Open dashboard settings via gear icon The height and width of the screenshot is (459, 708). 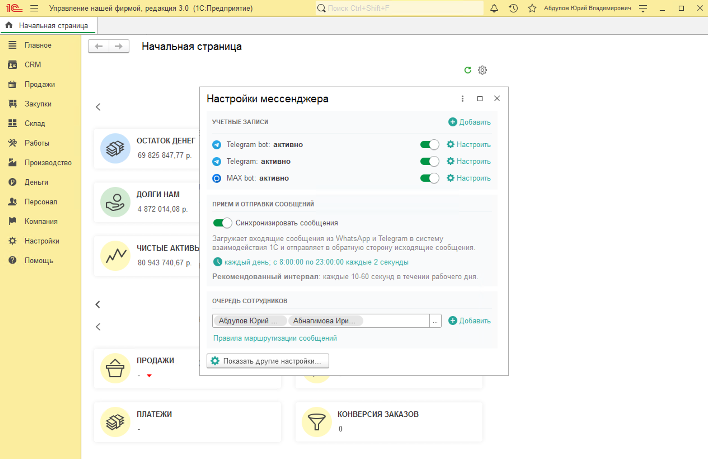click(482, 70)
